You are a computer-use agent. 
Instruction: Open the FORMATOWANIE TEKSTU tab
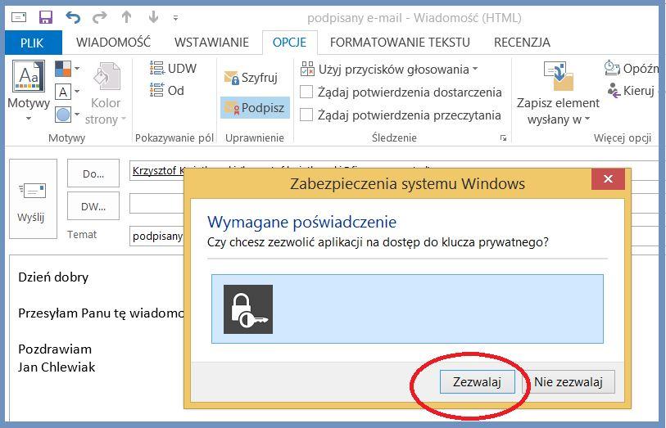[x=400, y=43]
